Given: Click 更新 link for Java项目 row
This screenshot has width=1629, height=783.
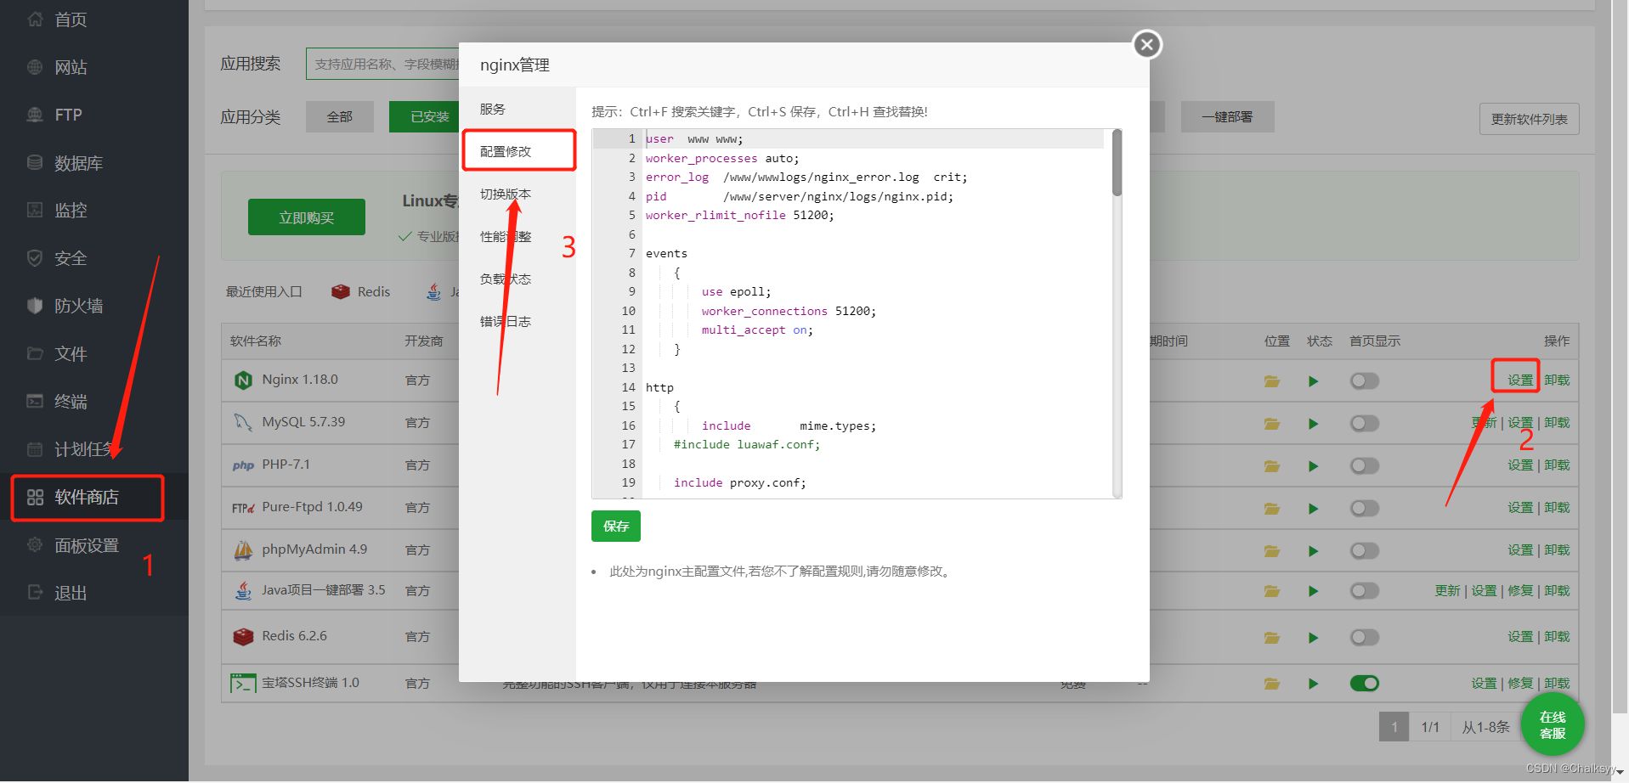Looking at the screenshot, I should point(1448,591).
